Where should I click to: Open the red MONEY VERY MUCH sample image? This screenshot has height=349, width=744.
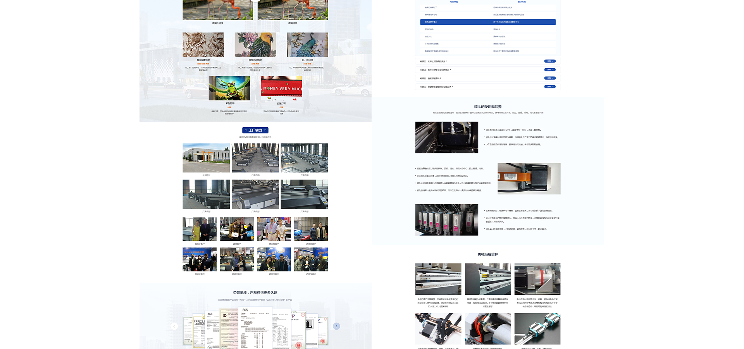281,88
